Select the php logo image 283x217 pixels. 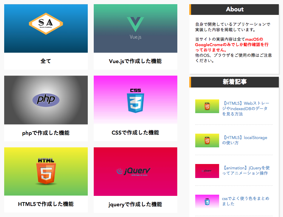coord(45,99)
